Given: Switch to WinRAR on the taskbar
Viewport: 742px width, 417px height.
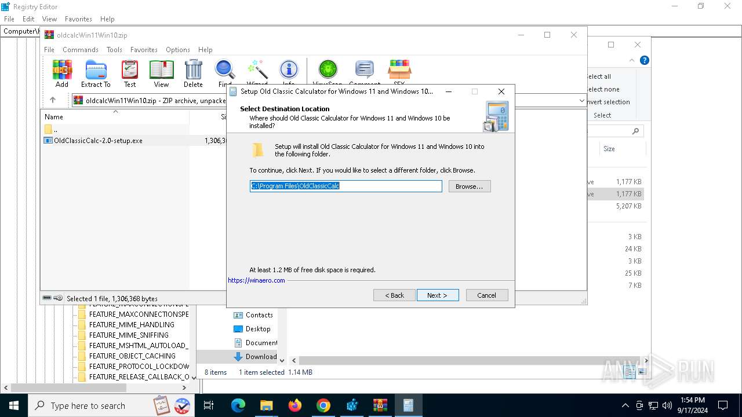Looking at the screenshot, I should pyautogui.click(x=380, y=405).
